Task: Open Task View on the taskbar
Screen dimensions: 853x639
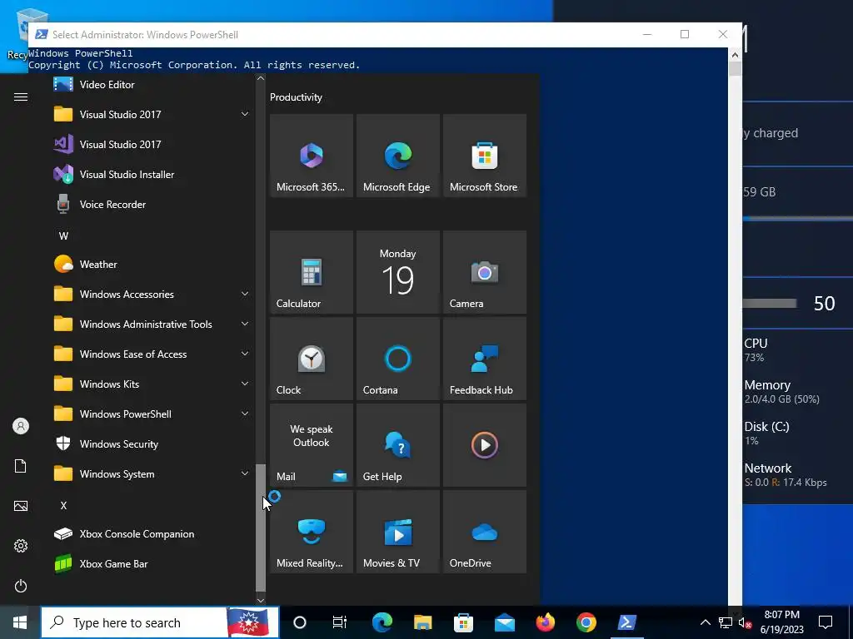Action: point(340,622)
